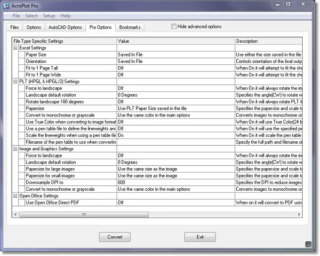Change the Downsample DPI to value 600
320x256 pixels.
[x=176, y=182]
